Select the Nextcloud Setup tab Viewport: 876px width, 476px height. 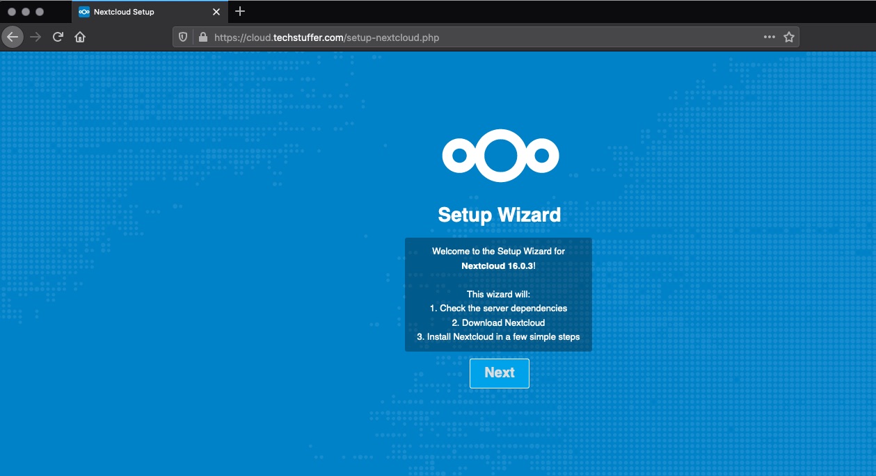pos(148,12)
